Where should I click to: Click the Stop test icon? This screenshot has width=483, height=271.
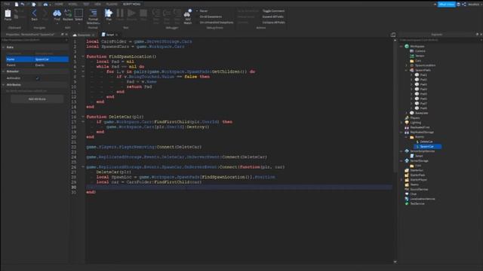point(143,14)
